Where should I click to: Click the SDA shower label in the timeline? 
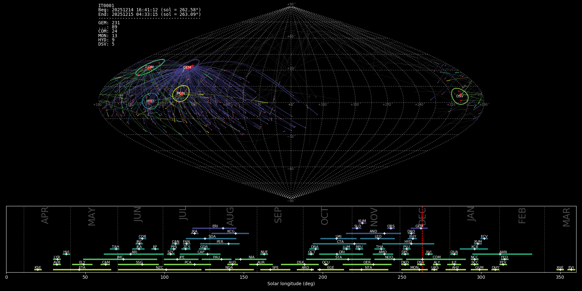pos(212,237)
